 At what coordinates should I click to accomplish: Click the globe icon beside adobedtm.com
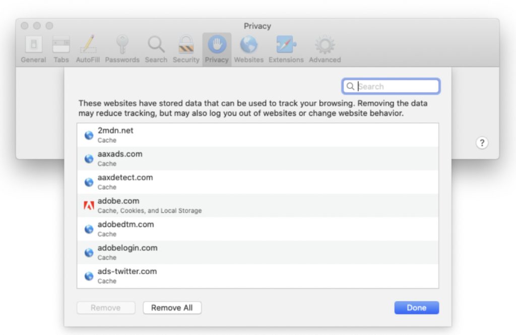click(89, 229)
